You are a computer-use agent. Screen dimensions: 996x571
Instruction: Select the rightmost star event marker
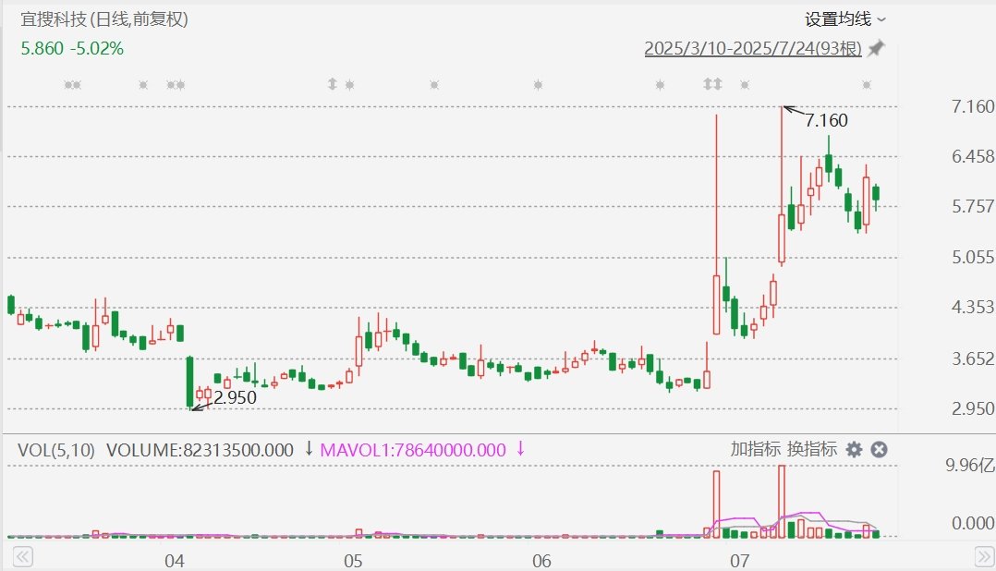coord(867,85)
